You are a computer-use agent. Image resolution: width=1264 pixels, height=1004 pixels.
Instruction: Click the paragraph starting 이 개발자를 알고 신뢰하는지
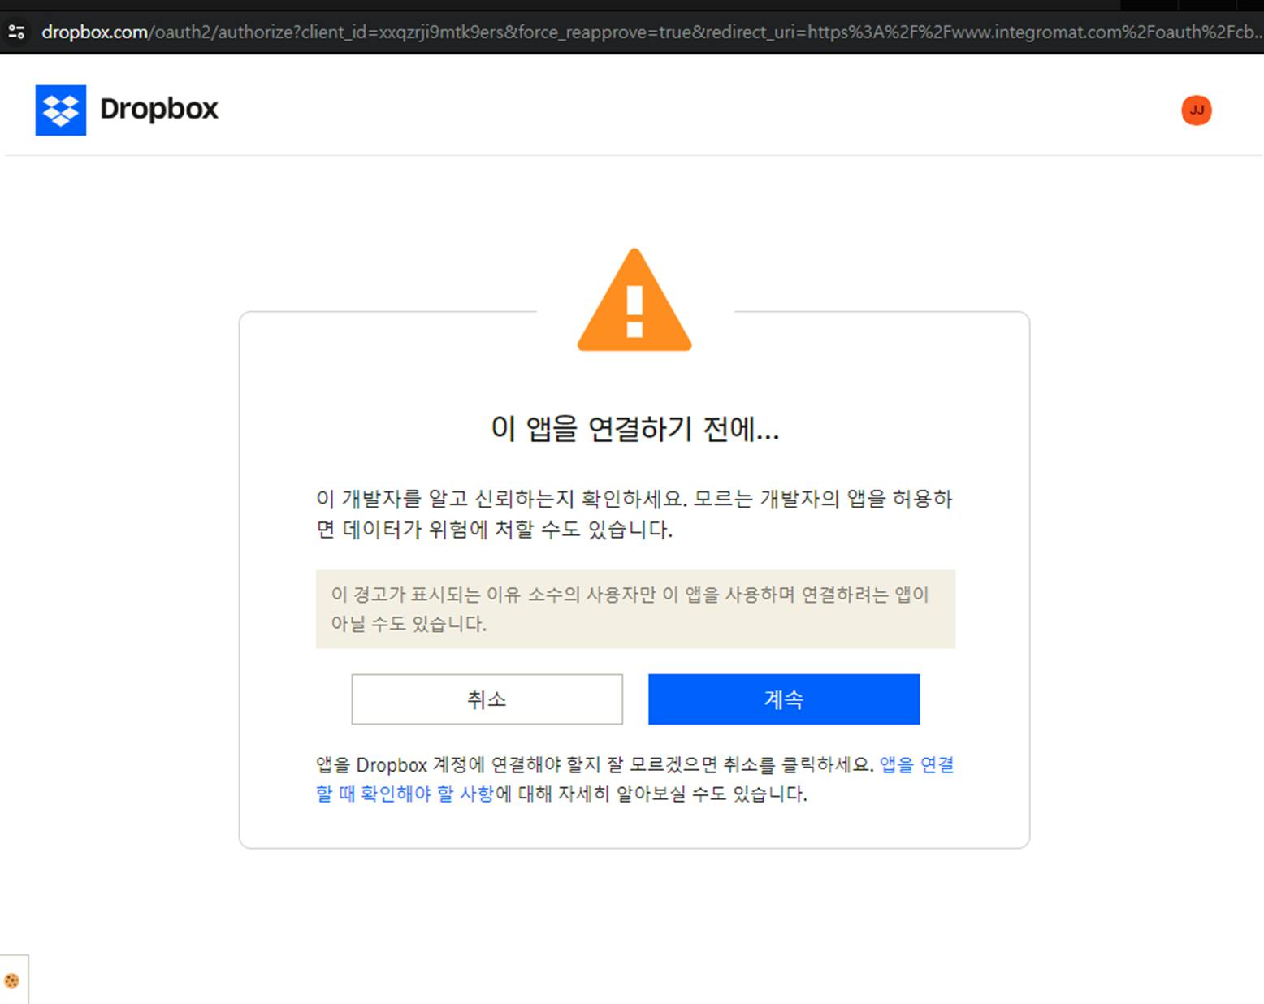[x=634, y=513]
